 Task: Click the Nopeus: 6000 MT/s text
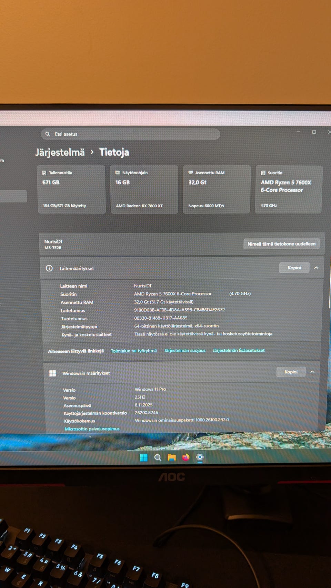tap(206, 206)
